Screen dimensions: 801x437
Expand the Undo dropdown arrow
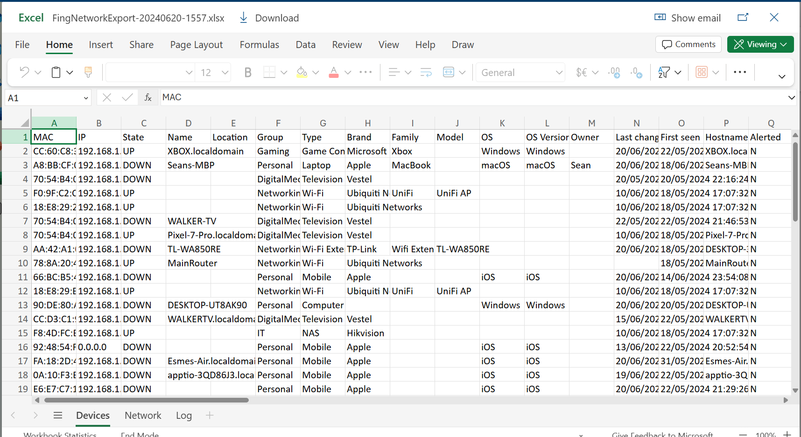(38, 72)
